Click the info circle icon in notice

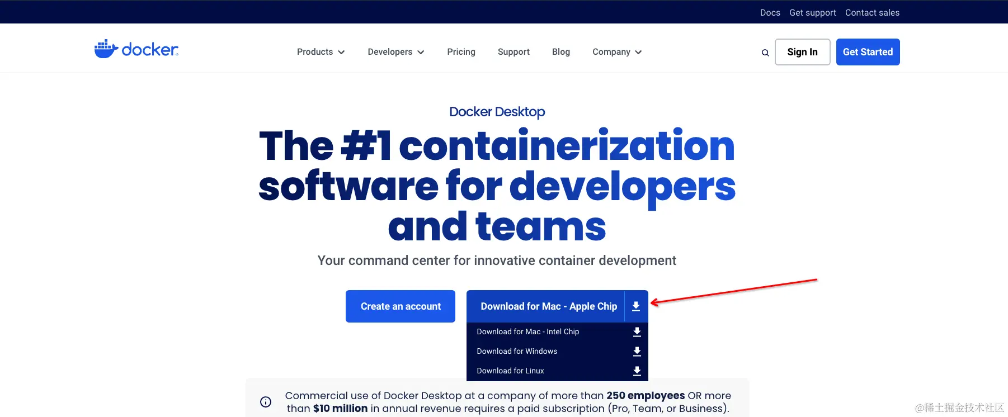(x=266, y=402)
